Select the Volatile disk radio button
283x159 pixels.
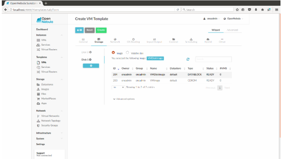point(127,52)
